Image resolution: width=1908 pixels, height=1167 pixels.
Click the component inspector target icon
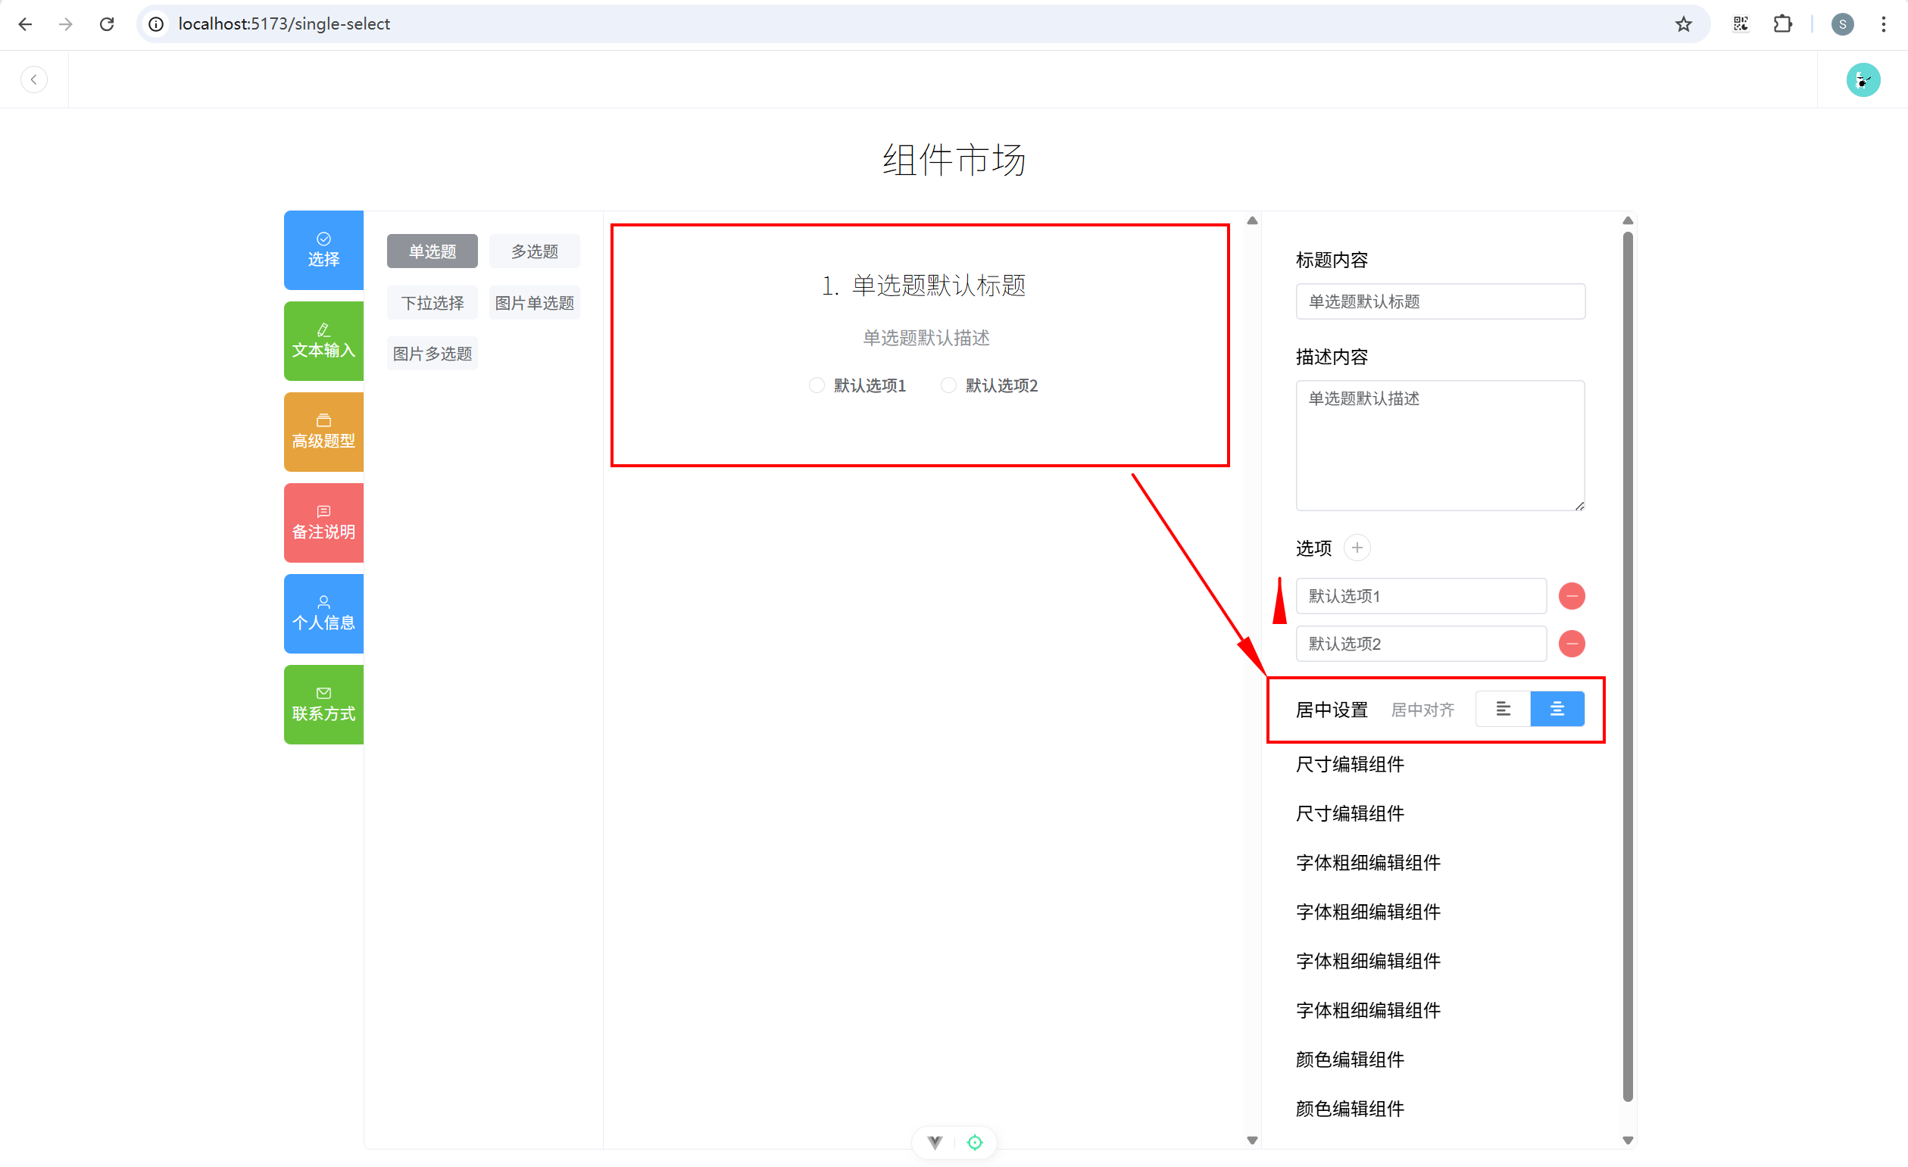[x=975, y=1141]
